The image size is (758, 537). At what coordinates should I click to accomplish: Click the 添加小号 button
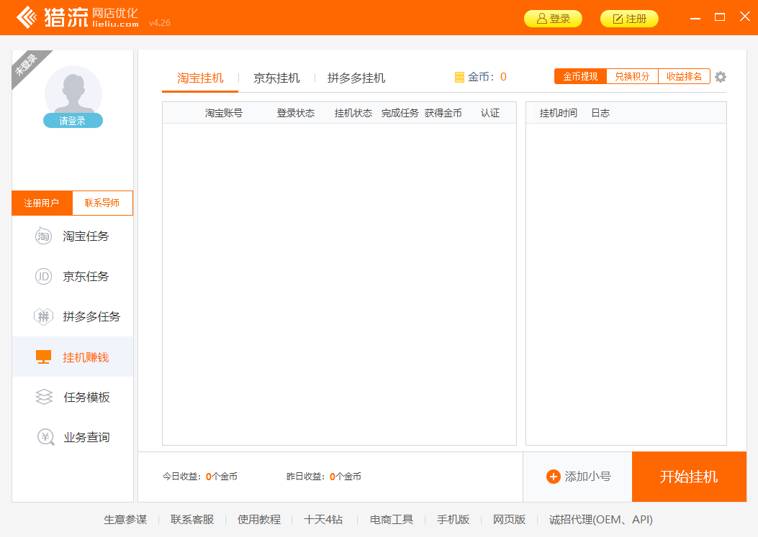(x=578, y=477)
